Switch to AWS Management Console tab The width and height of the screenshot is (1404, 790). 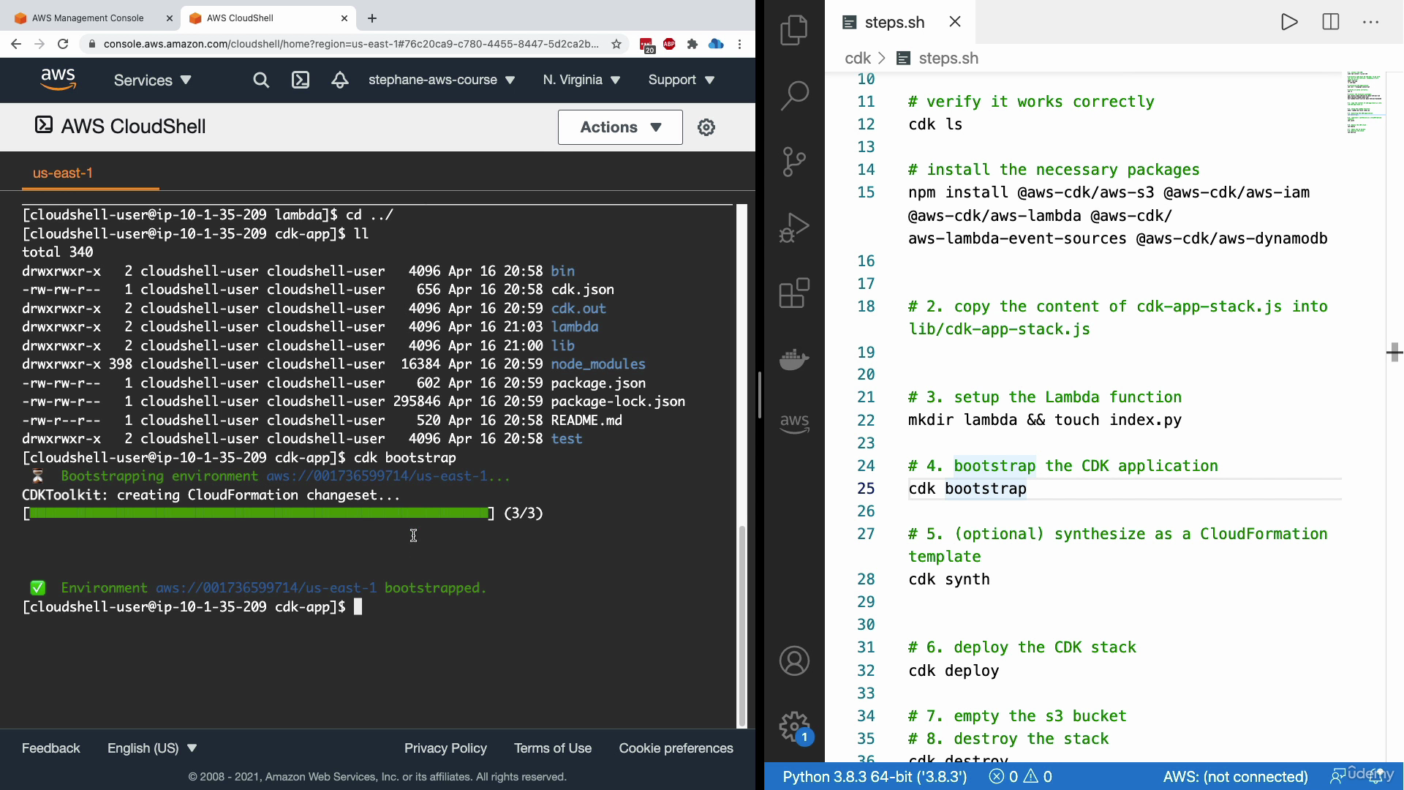[x=88, y=18]
